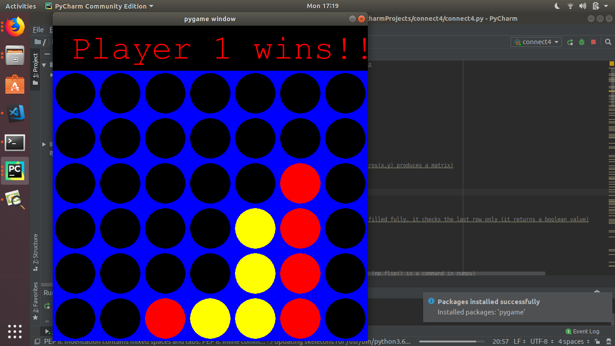Click the top red disc on the board

[x=300, y=183]
